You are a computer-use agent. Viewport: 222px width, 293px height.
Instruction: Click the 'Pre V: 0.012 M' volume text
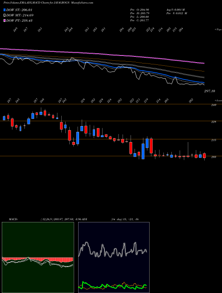(x=176, y=13)
